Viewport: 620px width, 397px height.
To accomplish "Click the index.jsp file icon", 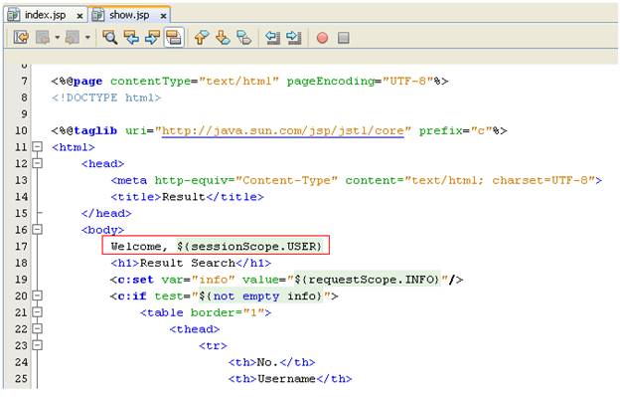I will [x=14, y=15].
